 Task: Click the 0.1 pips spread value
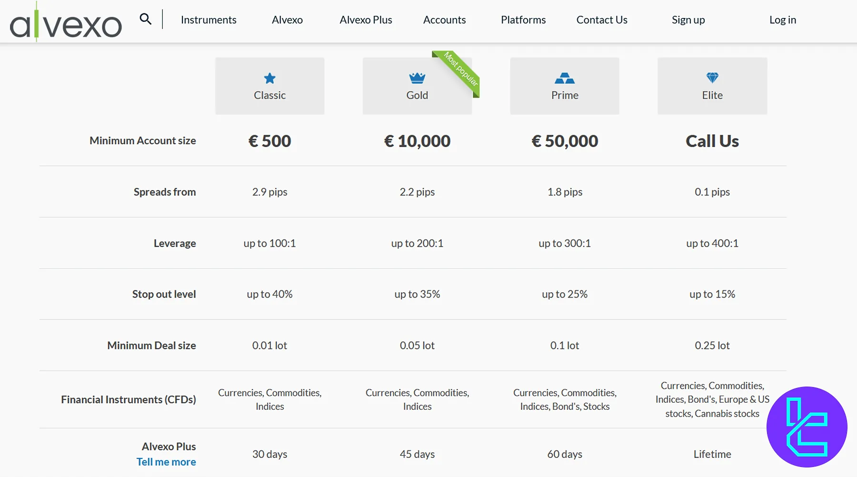[x=712, y=192]
